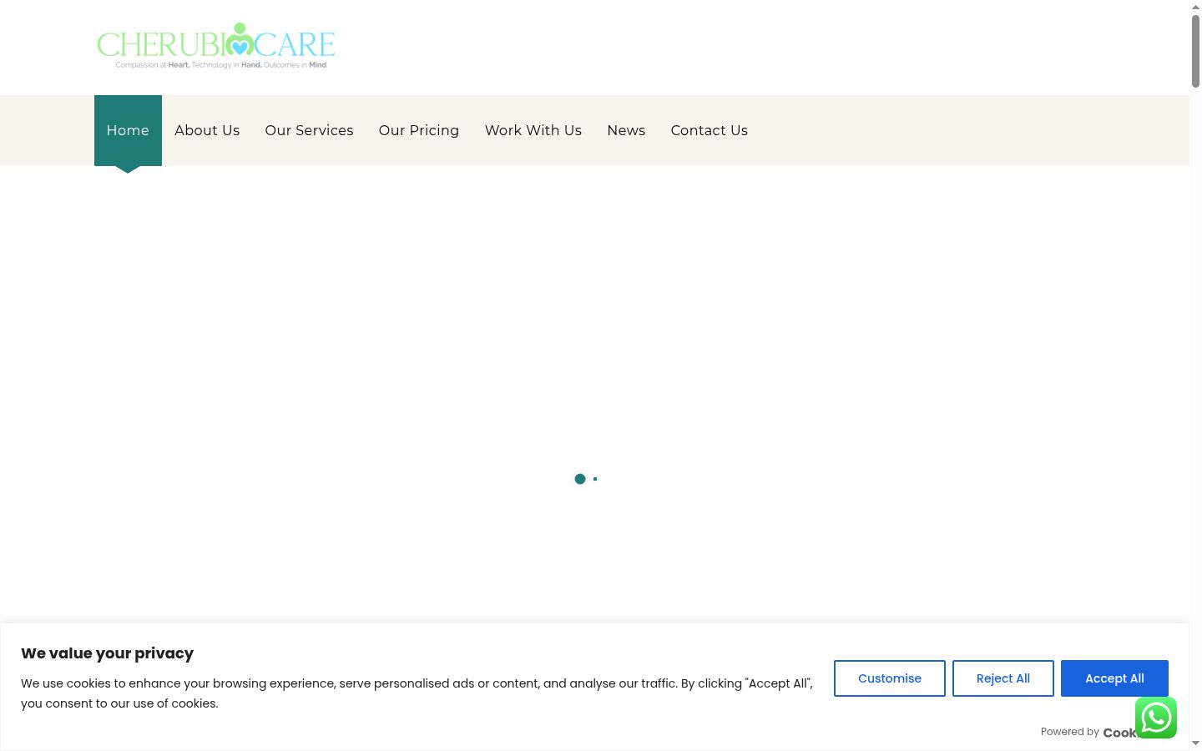Screen dimensions: 1202x751
Task: Open the About Us menu item
Action: coord(207,131)
